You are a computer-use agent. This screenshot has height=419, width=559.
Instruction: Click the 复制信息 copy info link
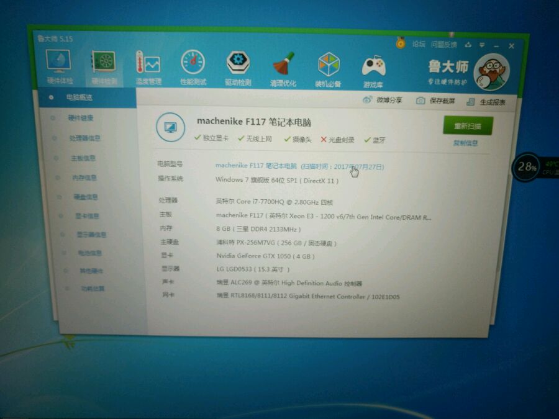pyautogui.click(x=466, y=143)
